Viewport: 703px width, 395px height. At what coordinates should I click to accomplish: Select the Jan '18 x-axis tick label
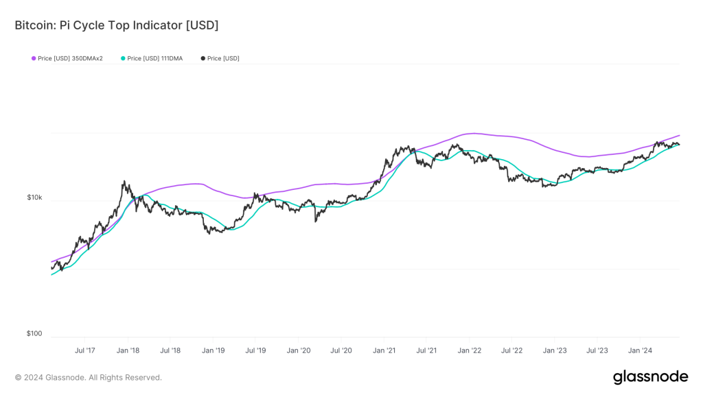(x=128, y=350)
